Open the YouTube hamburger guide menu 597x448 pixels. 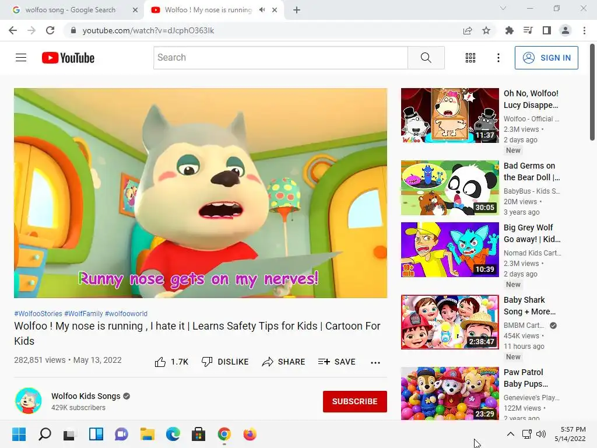(21, 58)
